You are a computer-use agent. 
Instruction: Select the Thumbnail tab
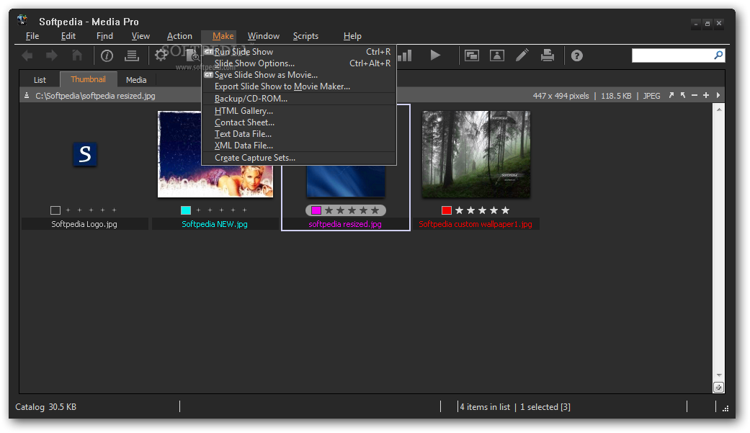click(x=88, y=79)
